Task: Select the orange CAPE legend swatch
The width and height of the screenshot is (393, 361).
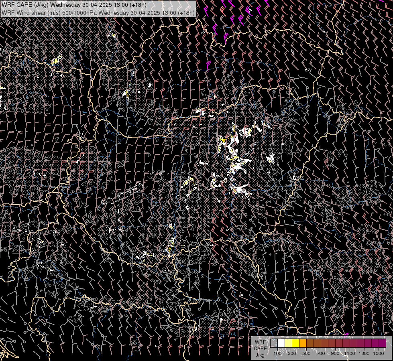Action: pos(303,343)
